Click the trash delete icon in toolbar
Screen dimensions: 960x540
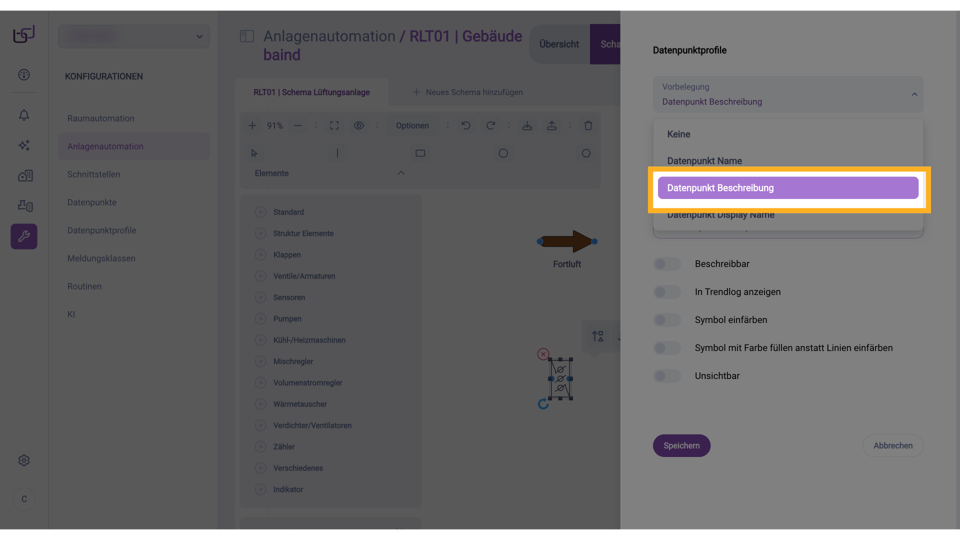[x=588, y=125]
